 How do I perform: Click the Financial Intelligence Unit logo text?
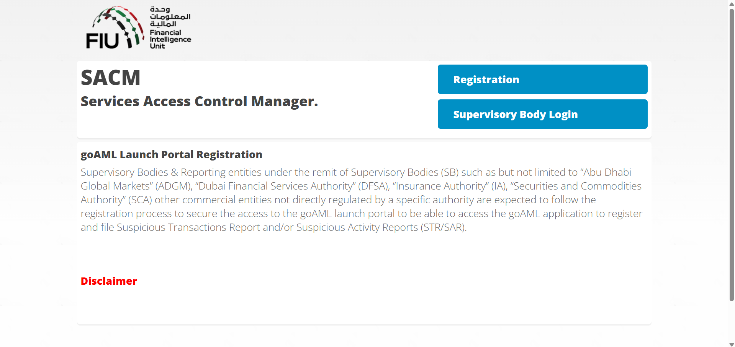click(170, 39)
